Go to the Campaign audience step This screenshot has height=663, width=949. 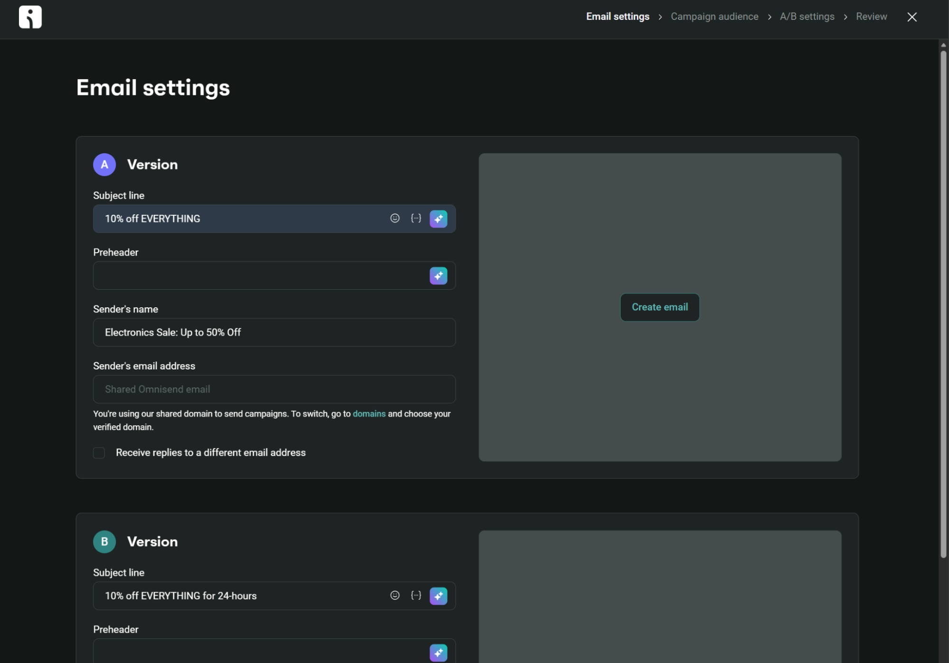coord(714,17)
